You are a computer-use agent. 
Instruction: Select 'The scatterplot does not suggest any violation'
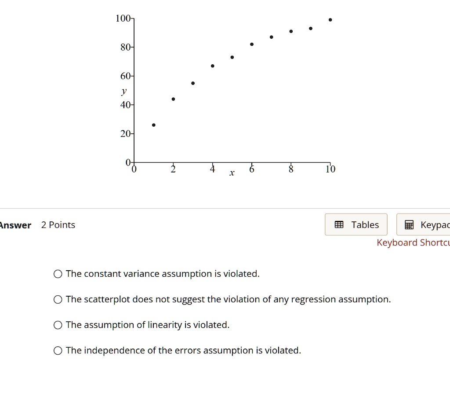[58, 299]
